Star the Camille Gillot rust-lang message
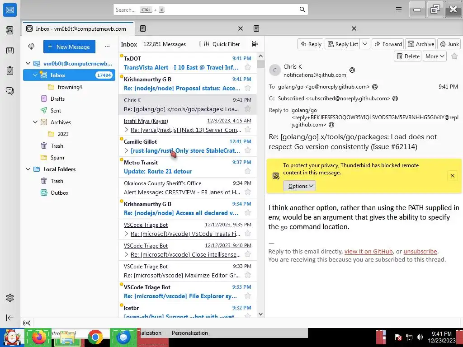Screen dimensions: 463x347 248,150
